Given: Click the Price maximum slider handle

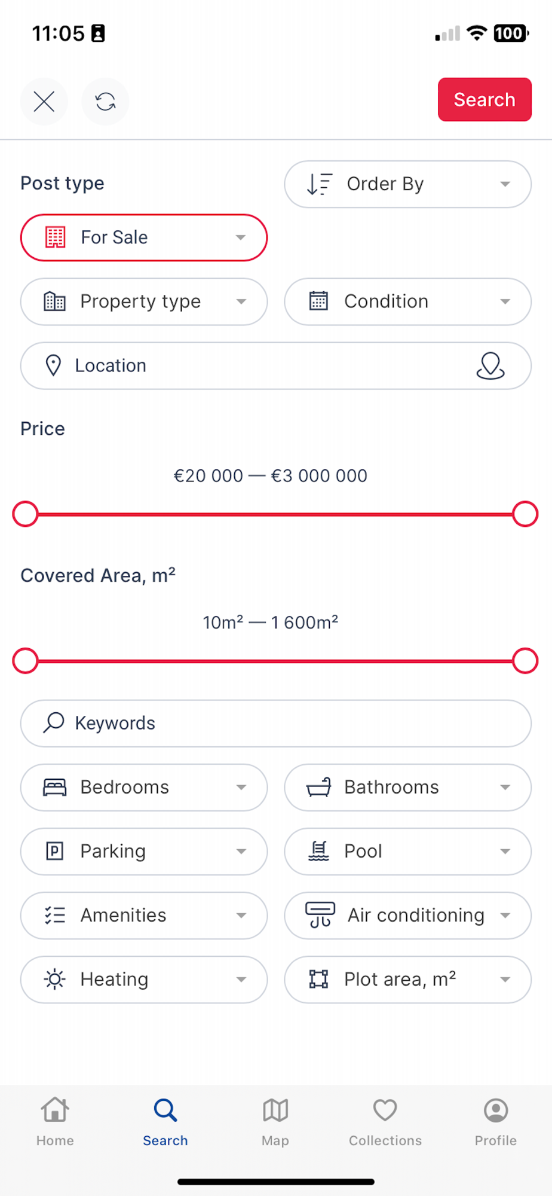Looking at the screenshot, I should coord(525,514).
